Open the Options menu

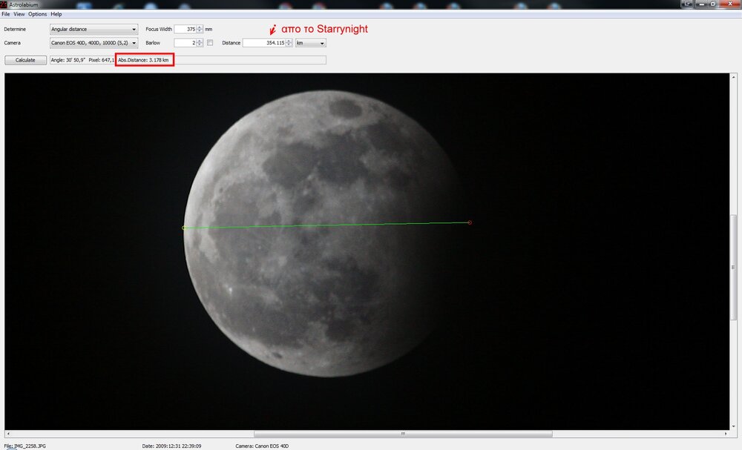(x=37, y=13)
